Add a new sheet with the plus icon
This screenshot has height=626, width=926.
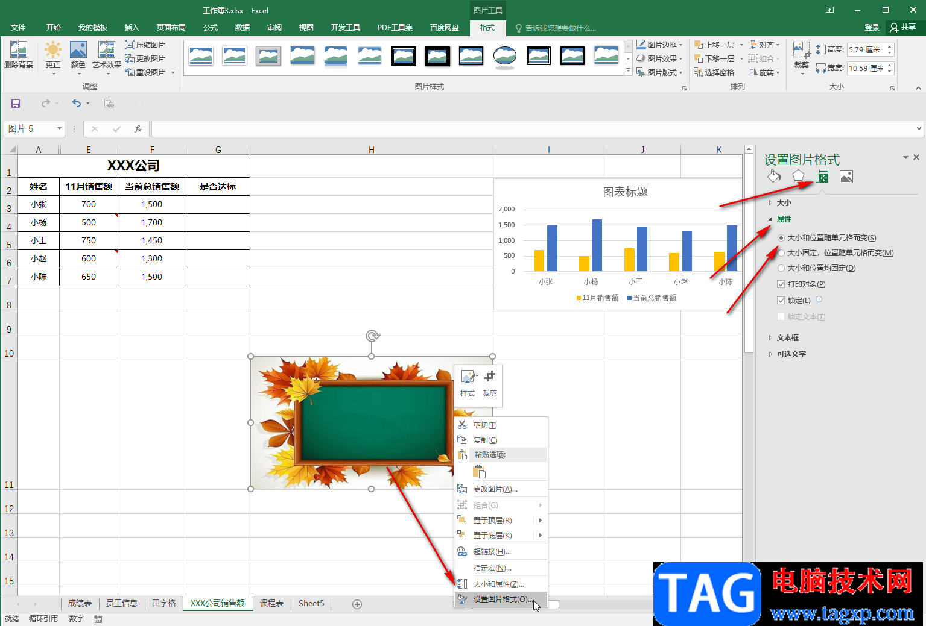click(x=357, y=604)
